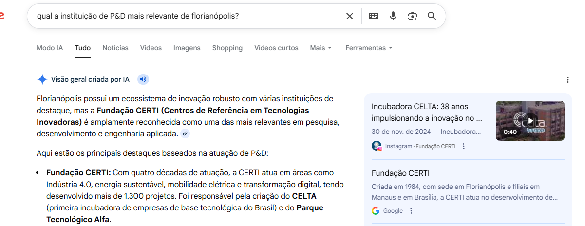This screenshot has width=585, height=226.
Task: Switch to the Modo IA tab
Action: pos(50,48)
